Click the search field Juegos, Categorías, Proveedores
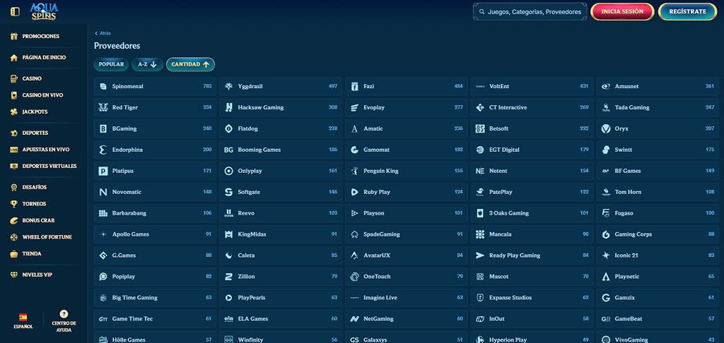This screenshot has height=343, width=724. pos(530,12)
